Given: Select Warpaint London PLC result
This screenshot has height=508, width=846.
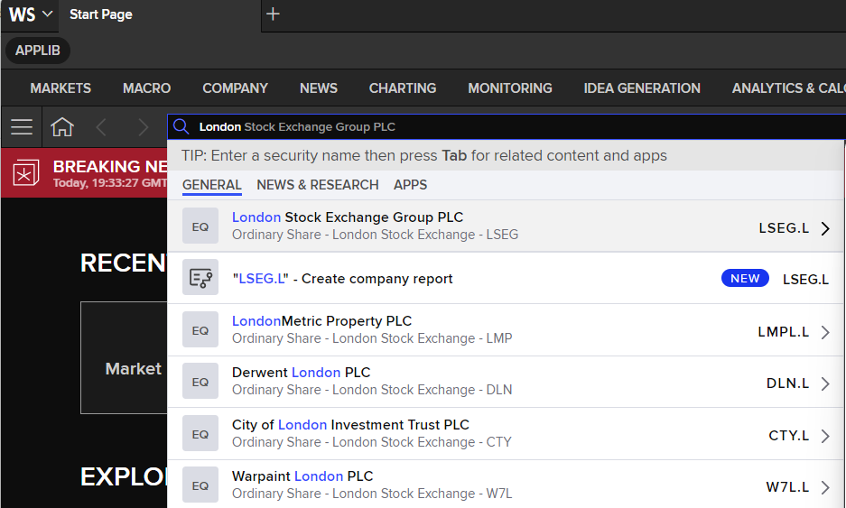Looking at the screenshot, I should click(505, 485).
